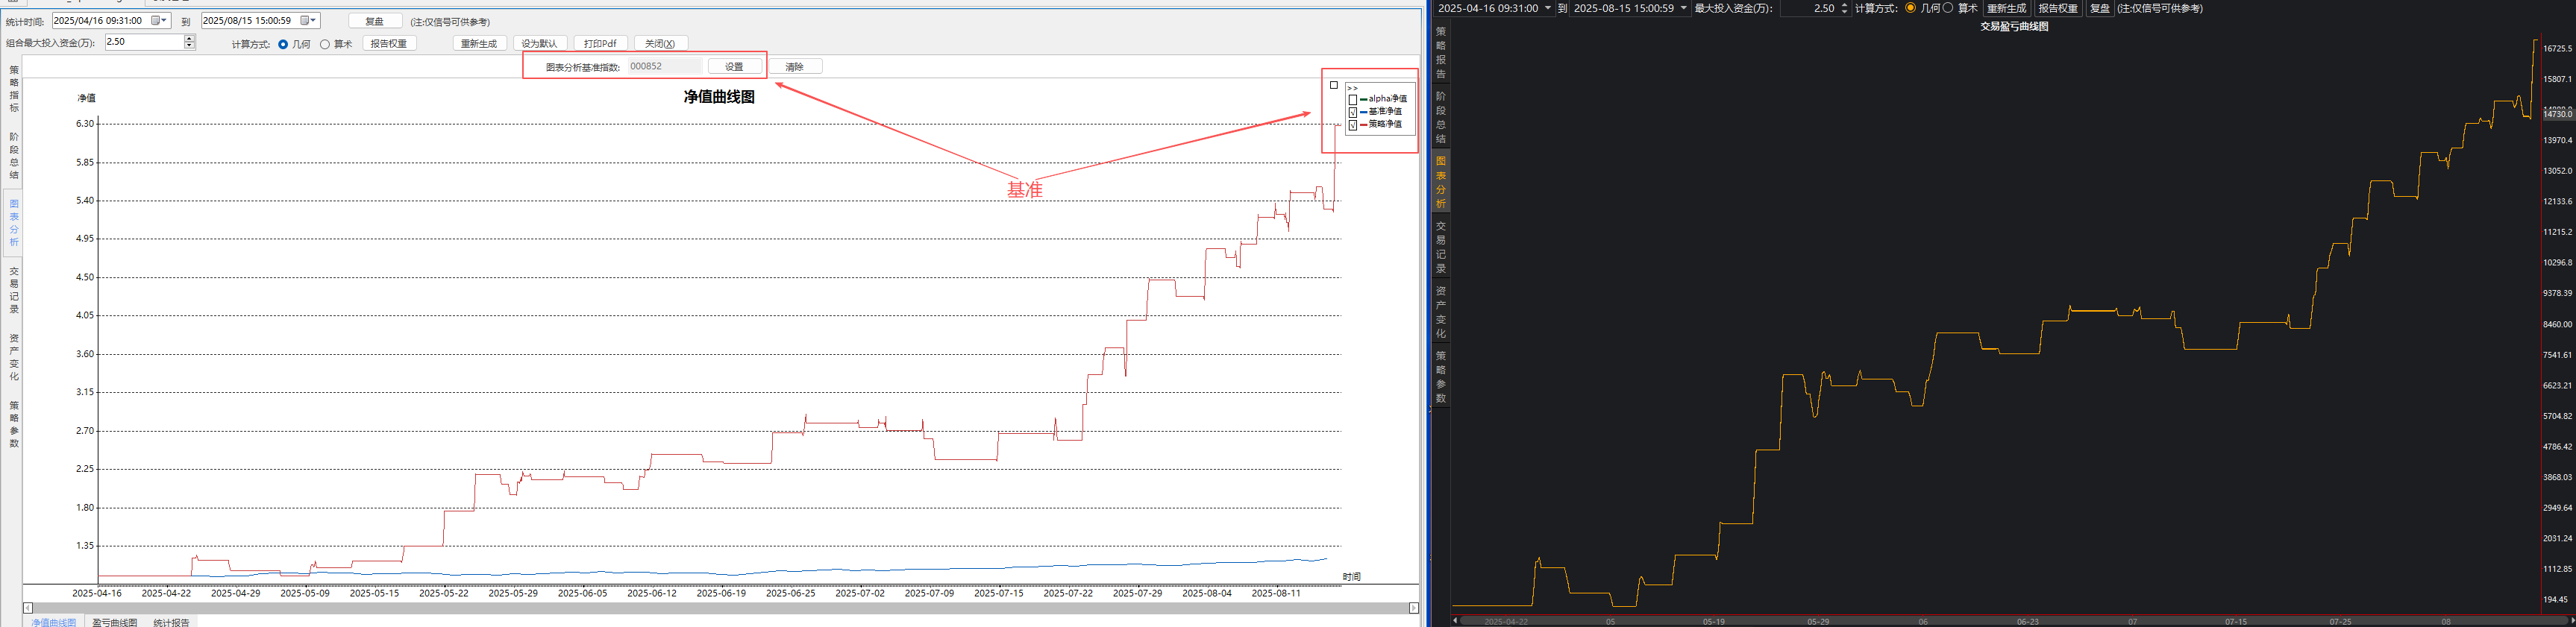This screenshot has width=2576, height=627.
Task: Open the start date calendar picker in left panel
Action: point(157,21)
